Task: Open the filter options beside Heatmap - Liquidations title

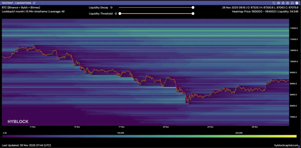Action: 34,3
